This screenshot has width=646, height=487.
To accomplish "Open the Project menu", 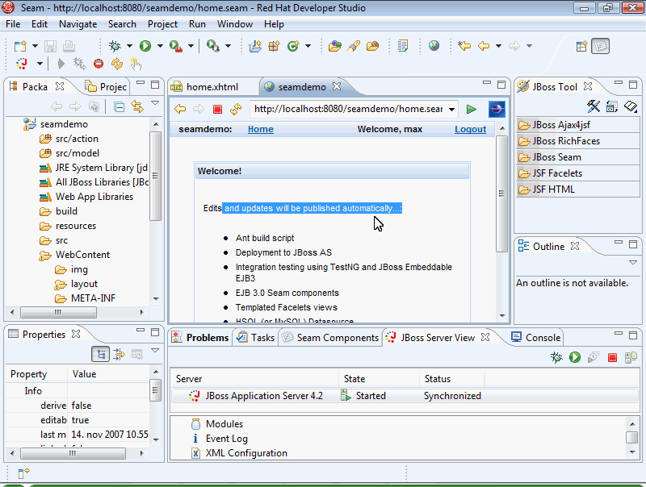I will [162, 24].
